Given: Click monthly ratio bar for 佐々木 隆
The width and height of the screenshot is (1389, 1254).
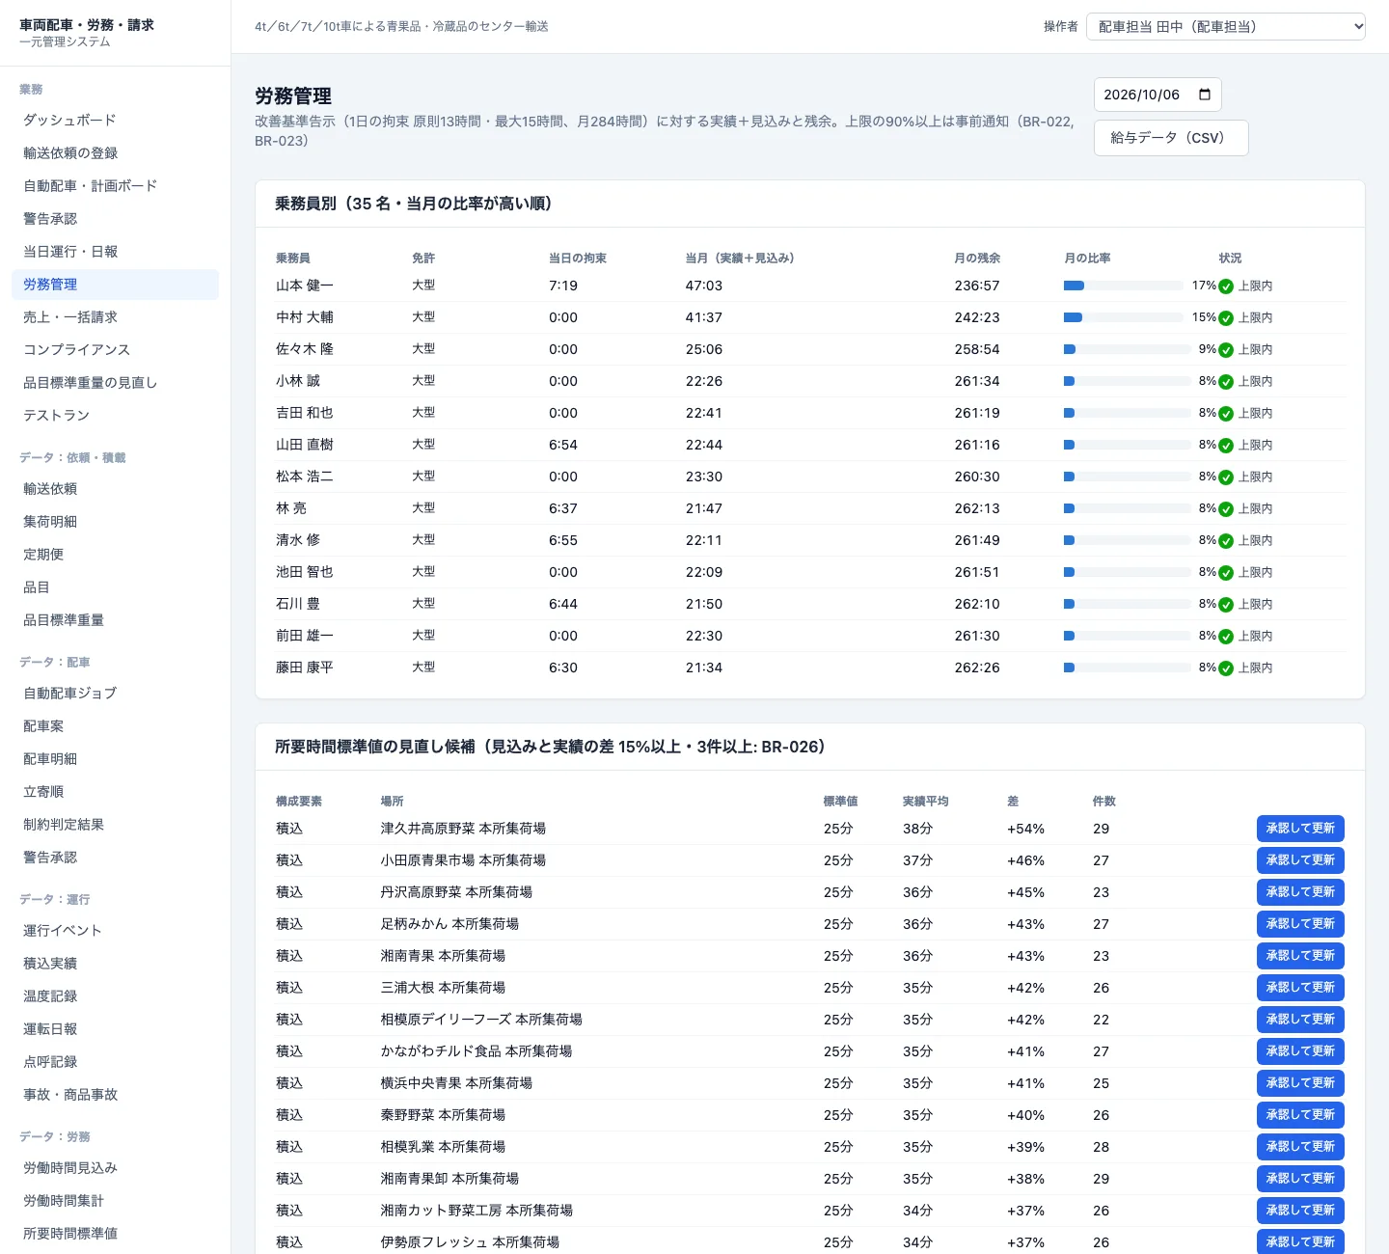Looking at the screenshot, I should (1127, 349).
